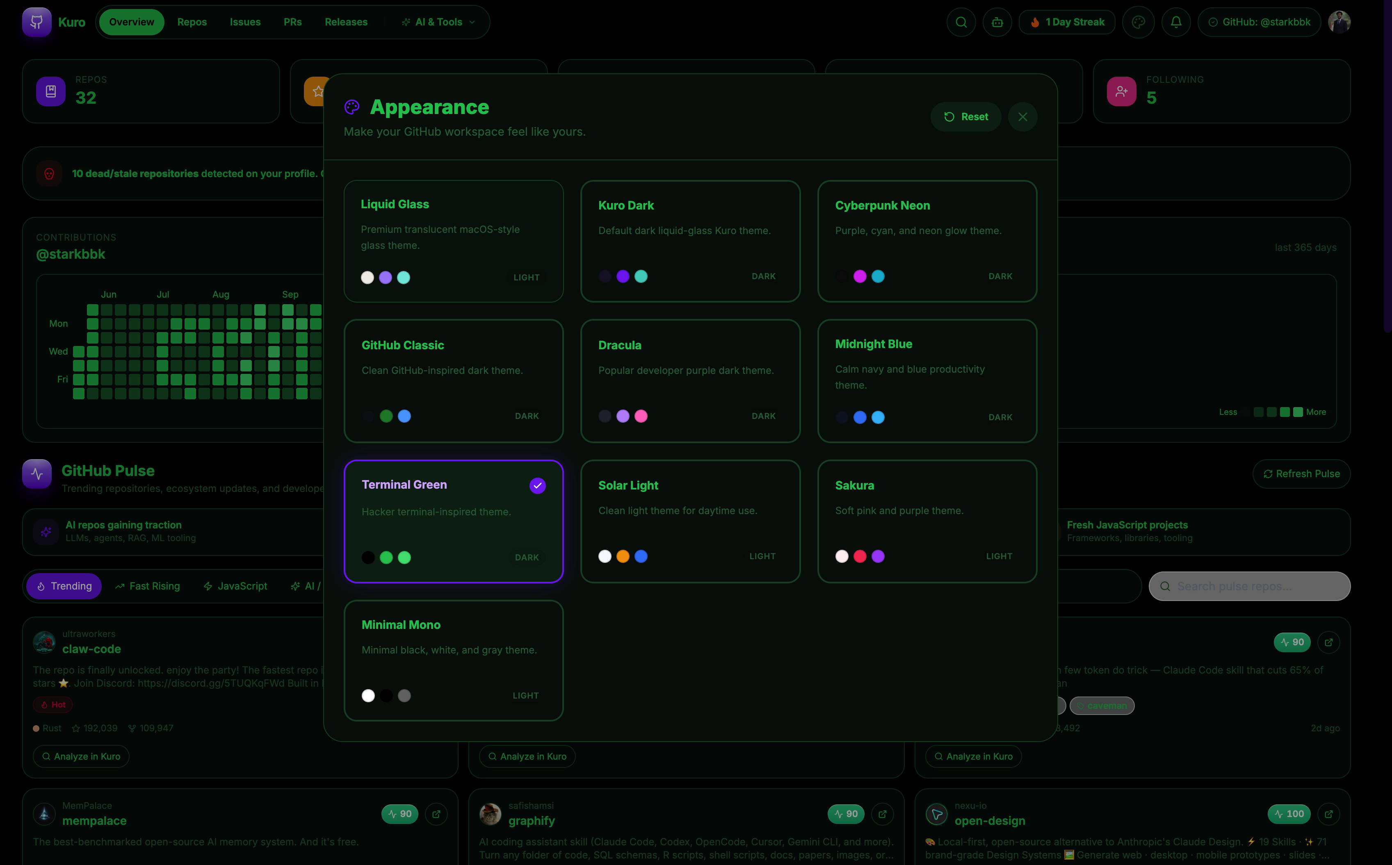
Task: Click Cyberpunk Neon magenta color swatch
Action: 860,276
